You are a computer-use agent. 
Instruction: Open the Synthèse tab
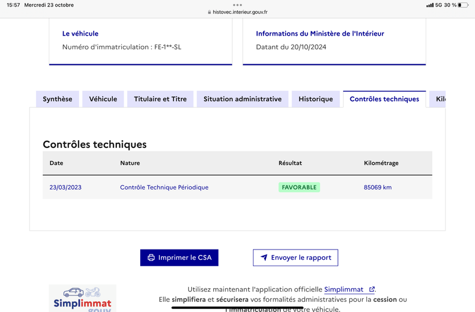57,99
